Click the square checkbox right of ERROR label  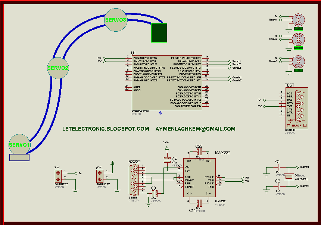tap(305, 126)
